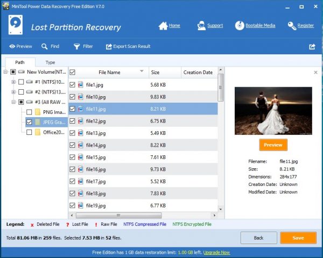Click the Back button
Viewport: 323px width, 258px height.
point(259,238)
